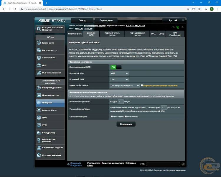Click the USB status icon in header
This screenshot has height=177, width=221.
click(x=182, y=27)
